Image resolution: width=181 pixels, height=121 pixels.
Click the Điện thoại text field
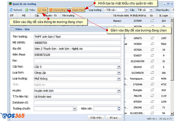click(x=77, y=55)
